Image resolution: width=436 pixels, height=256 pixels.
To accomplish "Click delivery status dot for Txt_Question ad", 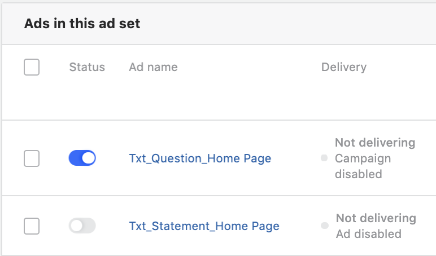I will (324, 158).
